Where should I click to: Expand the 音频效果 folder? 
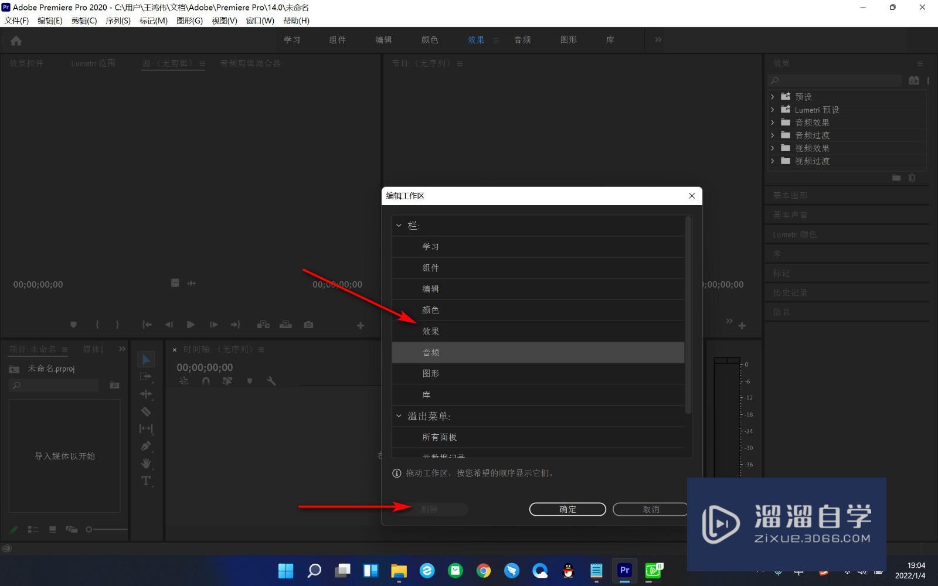[773, 122]
